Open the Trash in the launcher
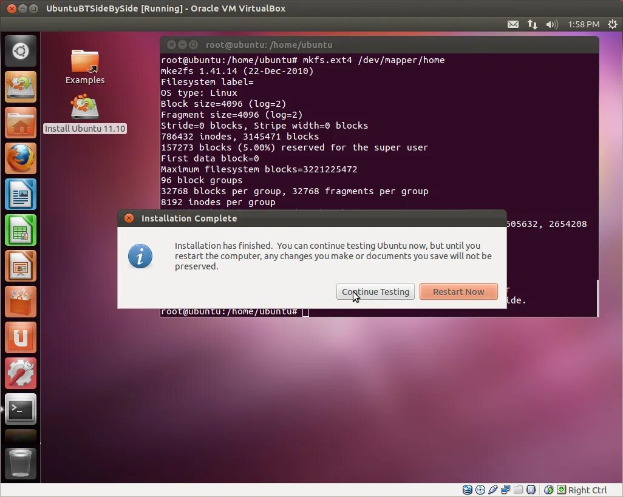 coord(21,463)
